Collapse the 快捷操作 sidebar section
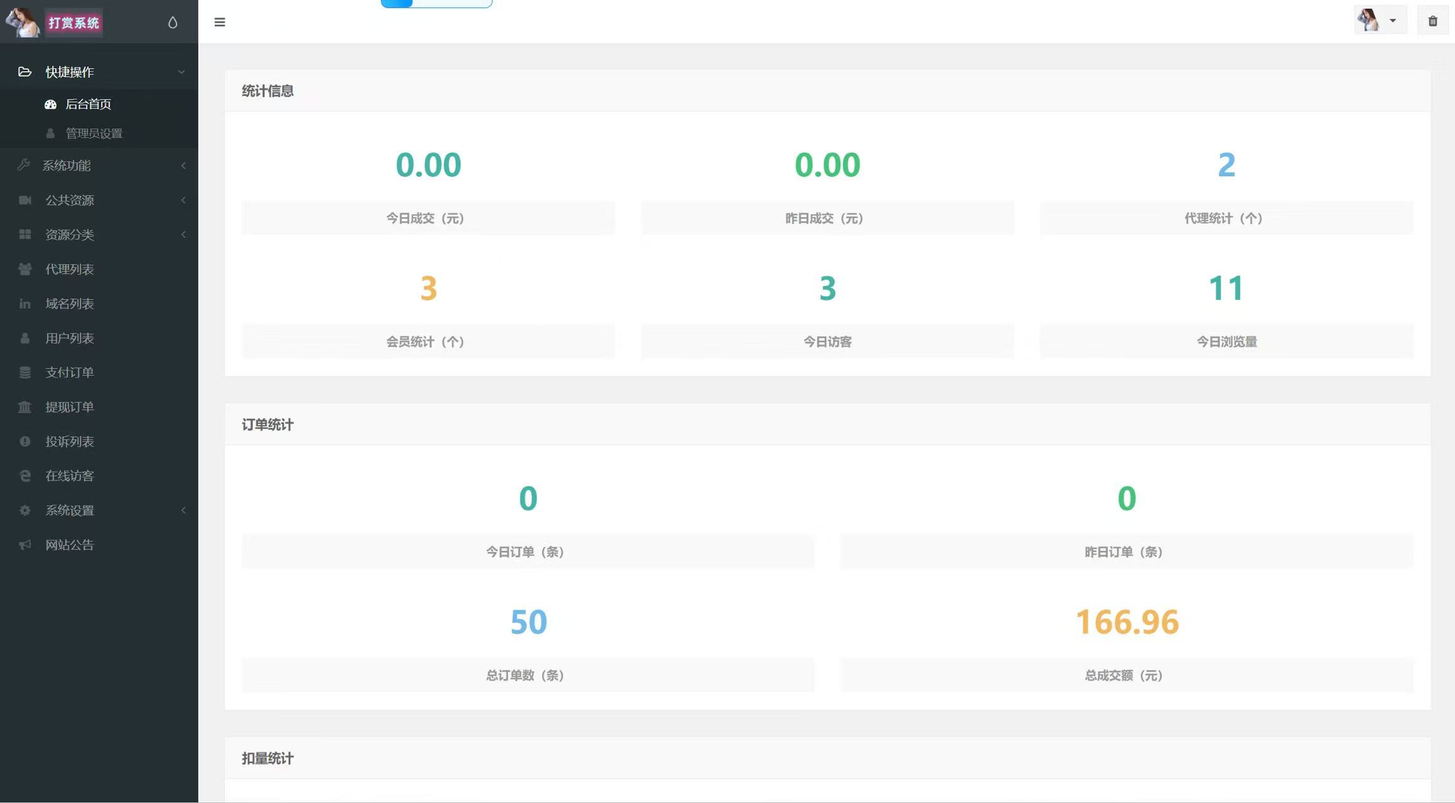This screenshot has height=803, width=1455. tap(181, 72)
